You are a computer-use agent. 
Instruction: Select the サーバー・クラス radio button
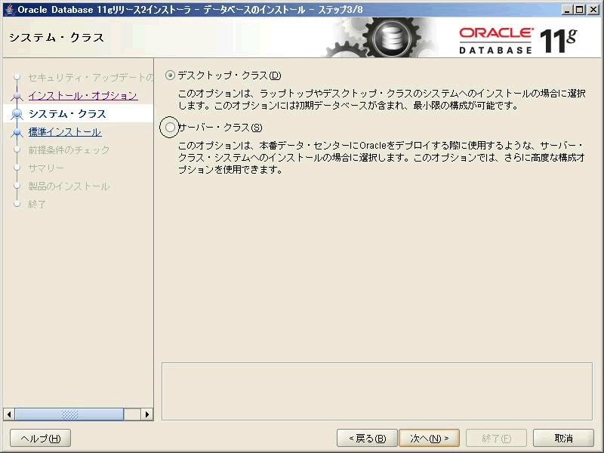pyautogui.click(x=171, y=128)
